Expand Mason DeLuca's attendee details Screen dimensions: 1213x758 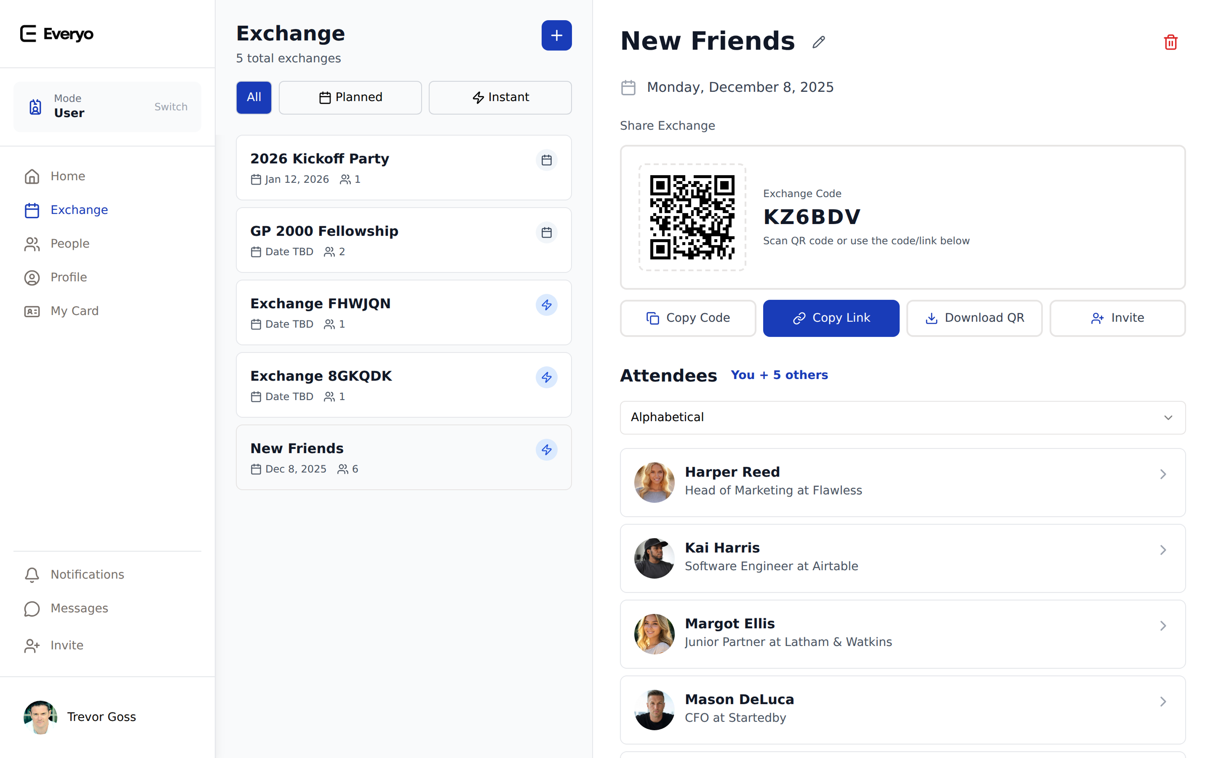[1163, 701]
